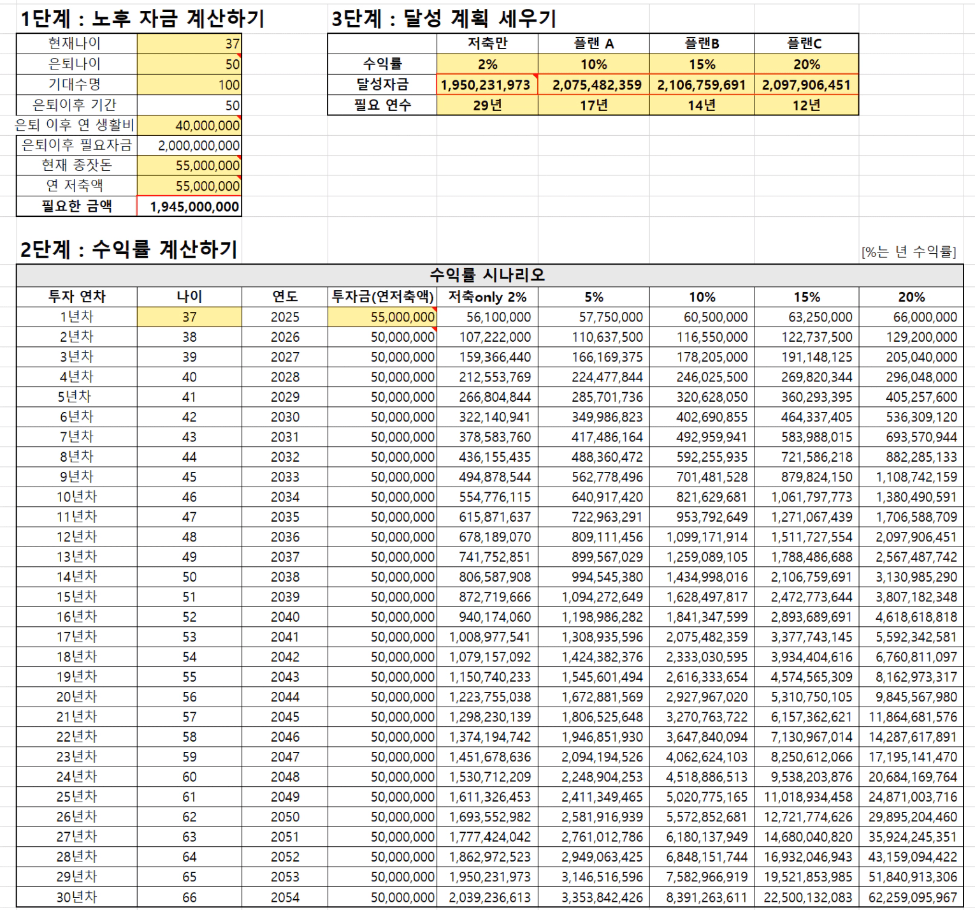Click the 달성자금 cell 1,950,231,973 in plan table

coord(487,84)
